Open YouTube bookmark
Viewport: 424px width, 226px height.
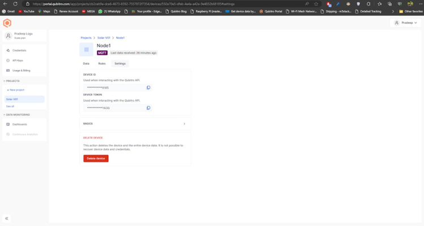26,12
